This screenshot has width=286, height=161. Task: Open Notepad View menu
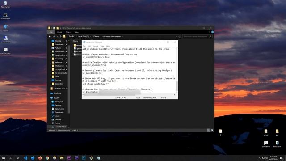102,46
